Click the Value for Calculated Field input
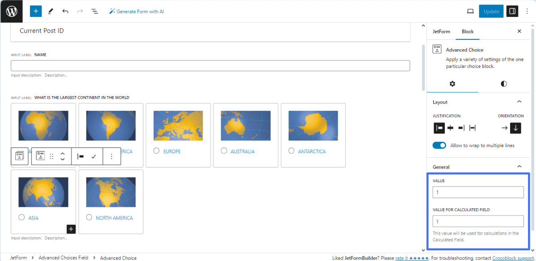This screenshot has width=536, height=261. (x=478, y=221)
